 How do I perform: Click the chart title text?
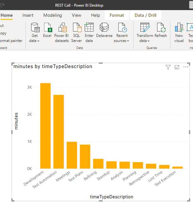pyautogui.click(x=53, y=67)
